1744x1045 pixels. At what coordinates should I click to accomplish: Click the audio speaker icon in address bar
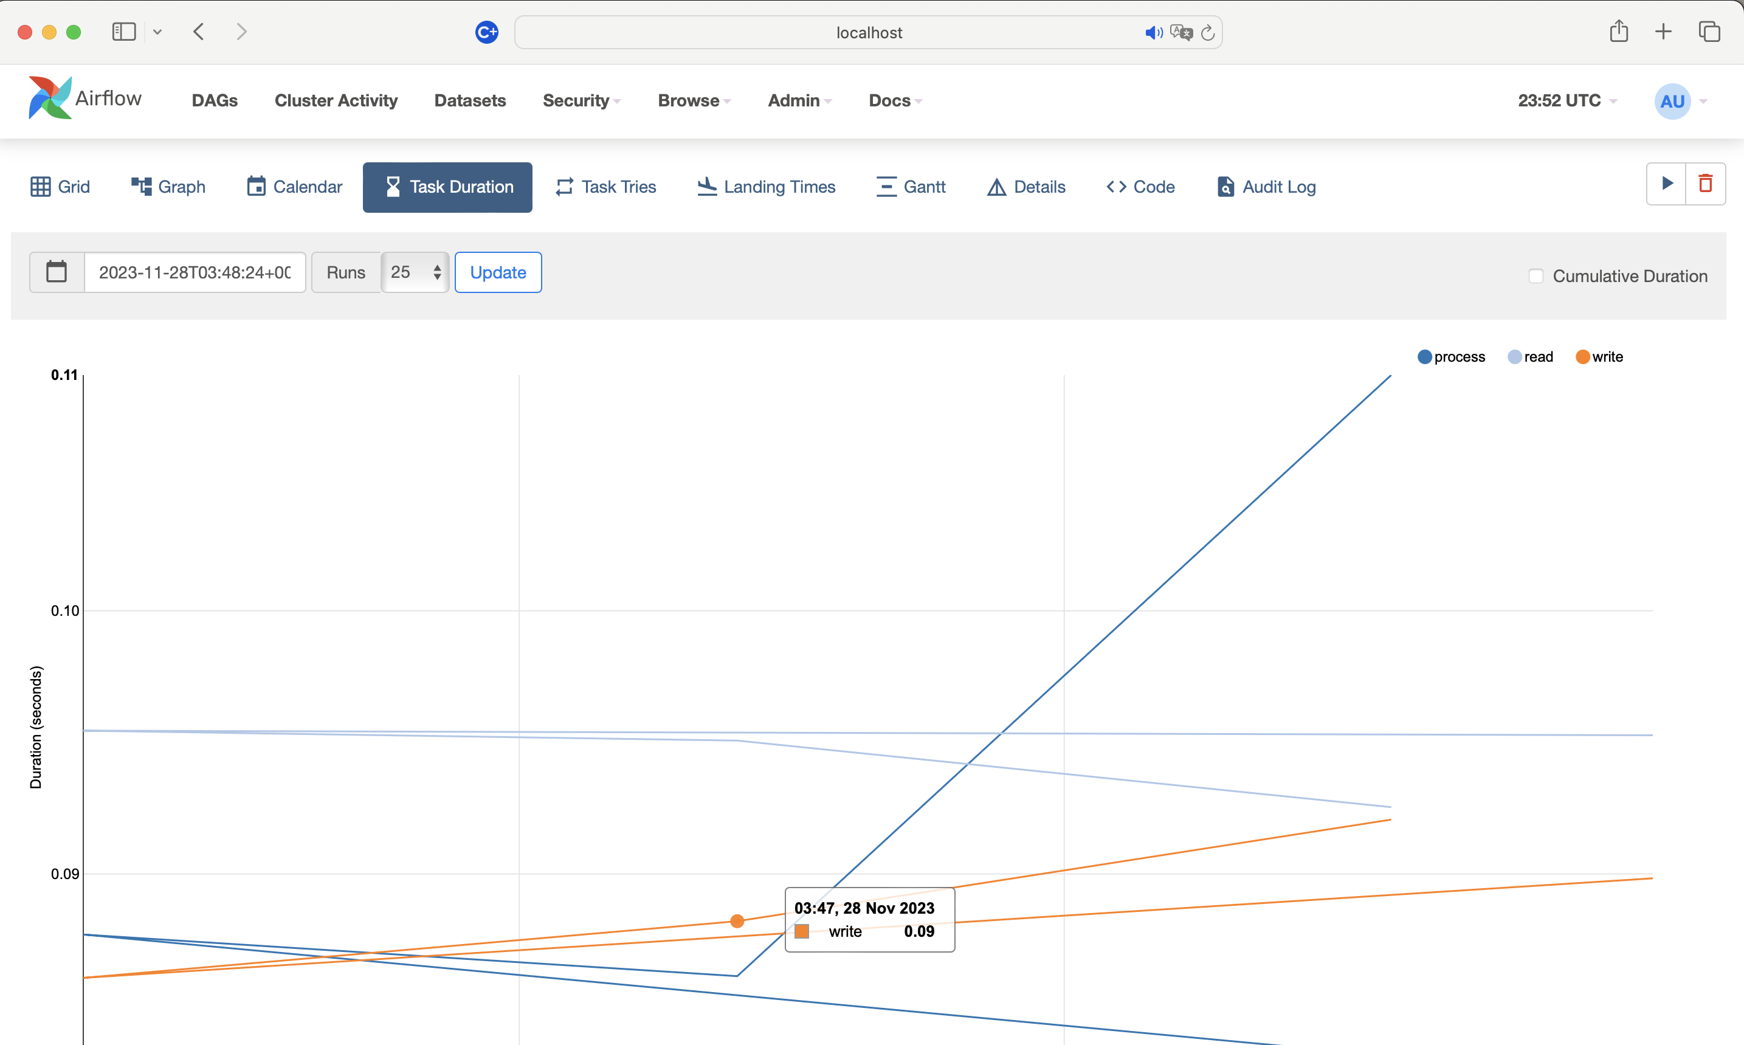click(1153, 32)
